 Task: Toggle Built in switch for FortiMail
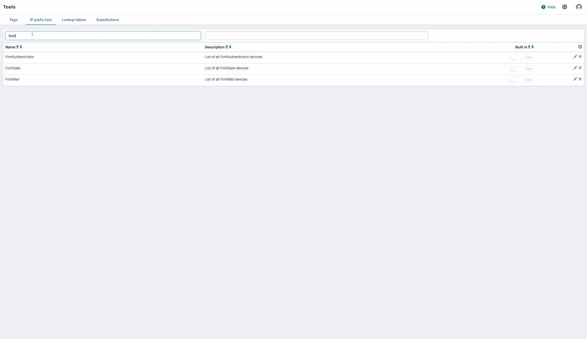pyautogui.click(x=522, y=80)
